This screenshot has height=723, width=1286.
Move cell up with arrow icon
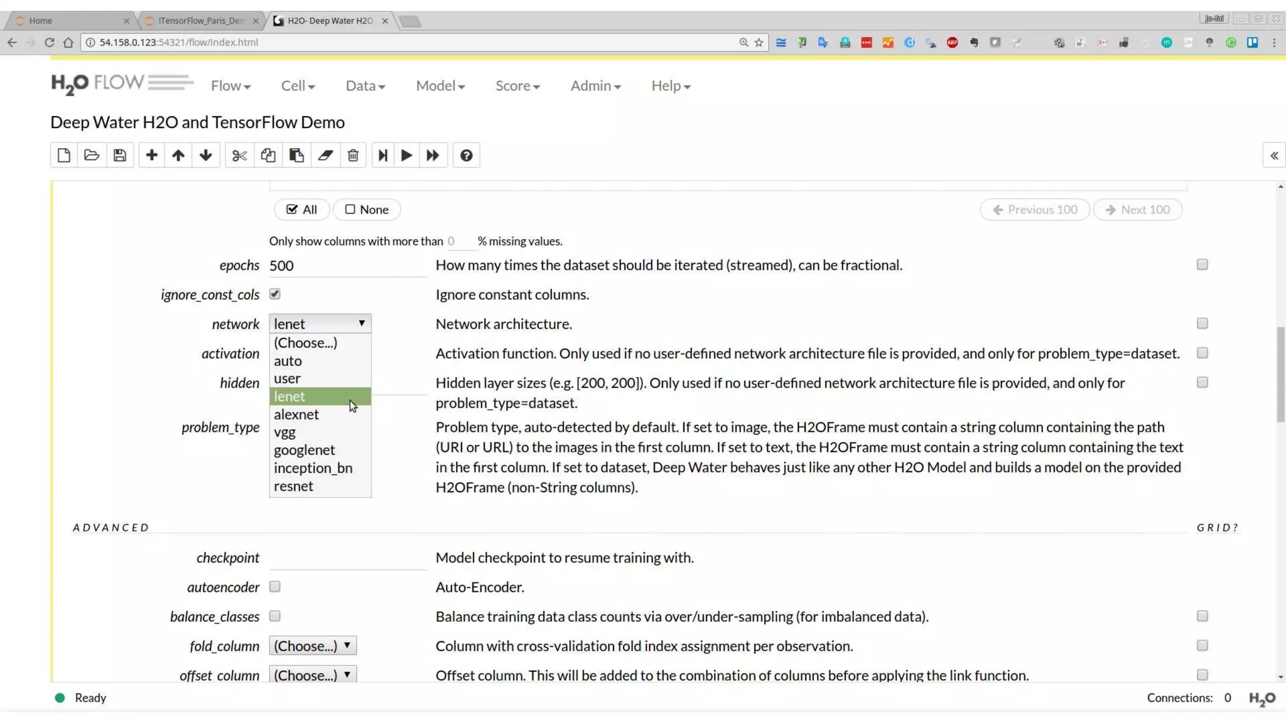[x=178, y=155]
